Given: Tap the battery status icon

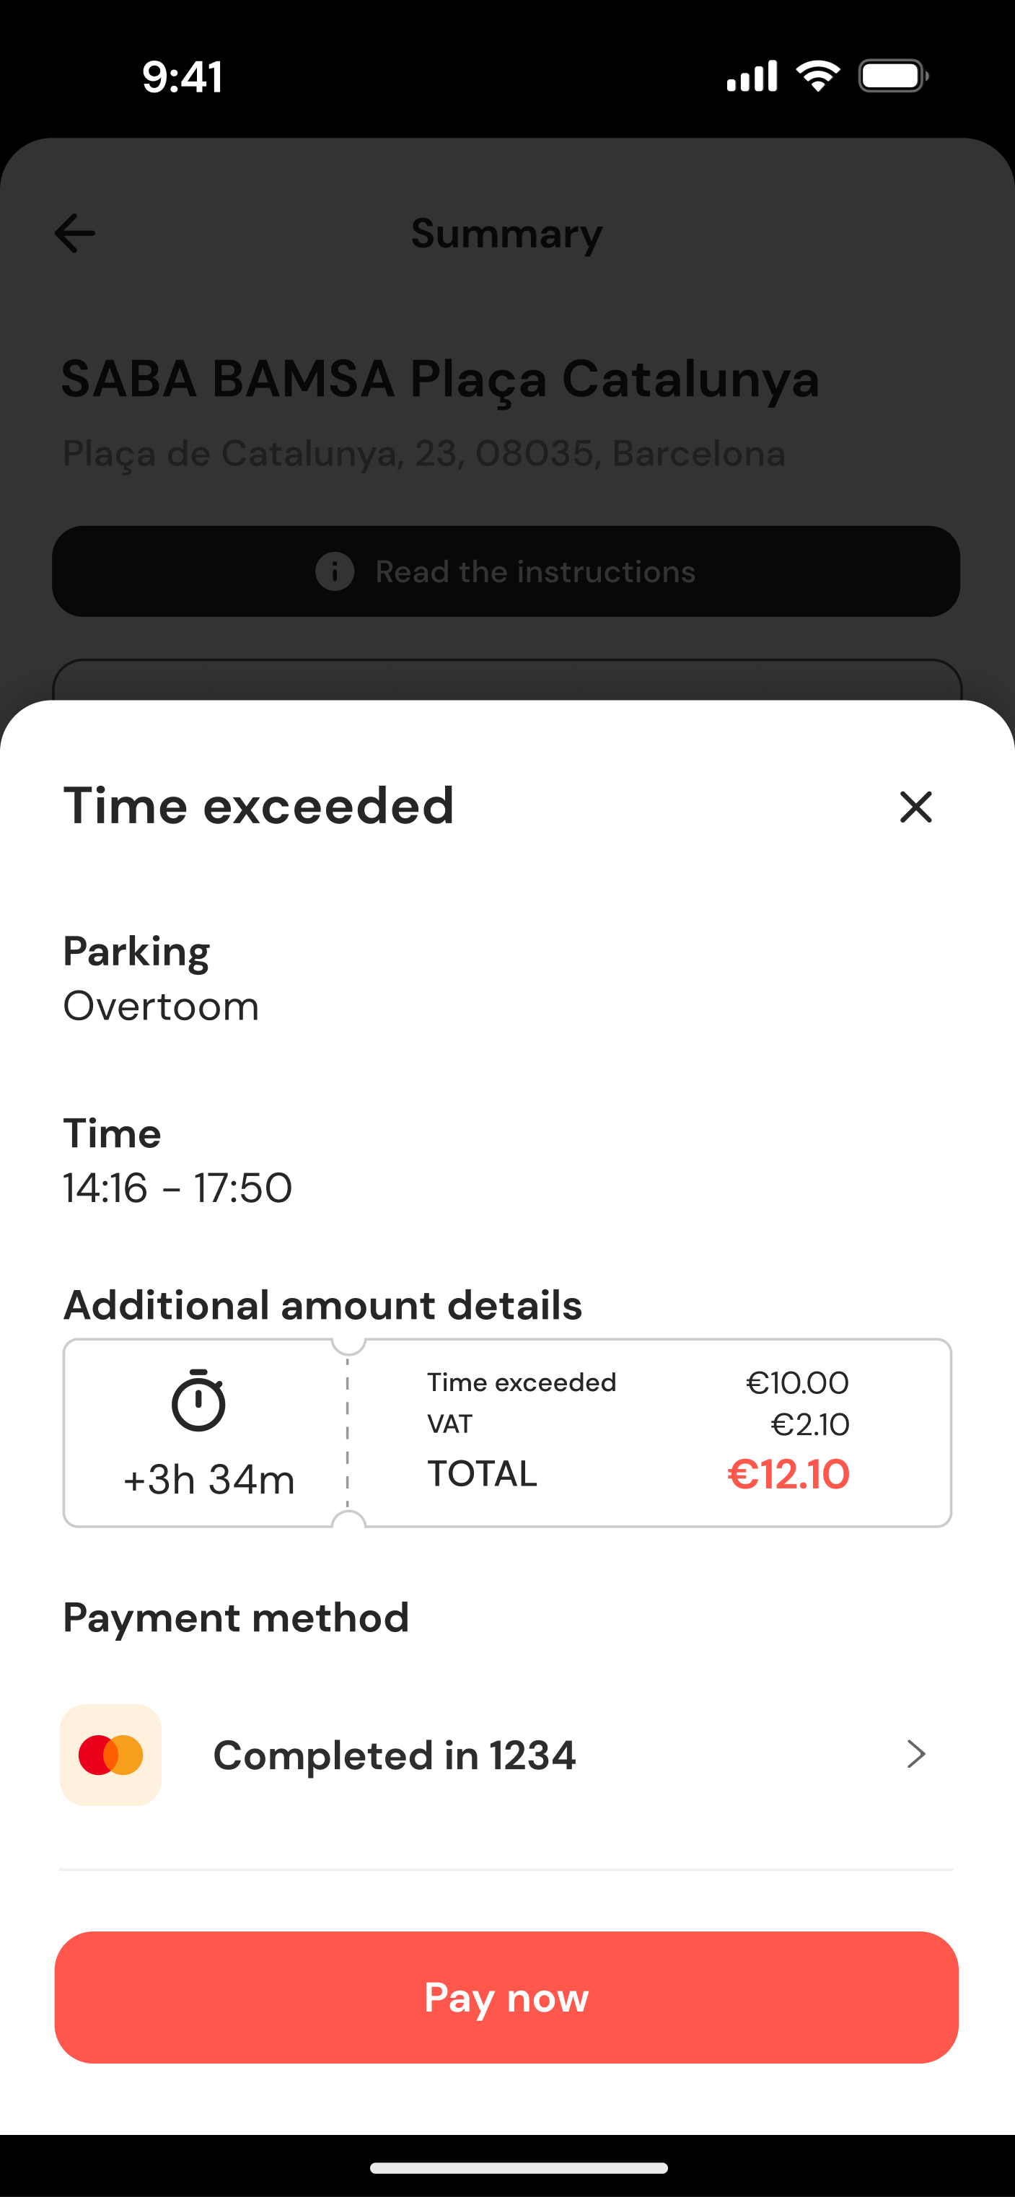Looking at the screenshot, I should (892, 76).
